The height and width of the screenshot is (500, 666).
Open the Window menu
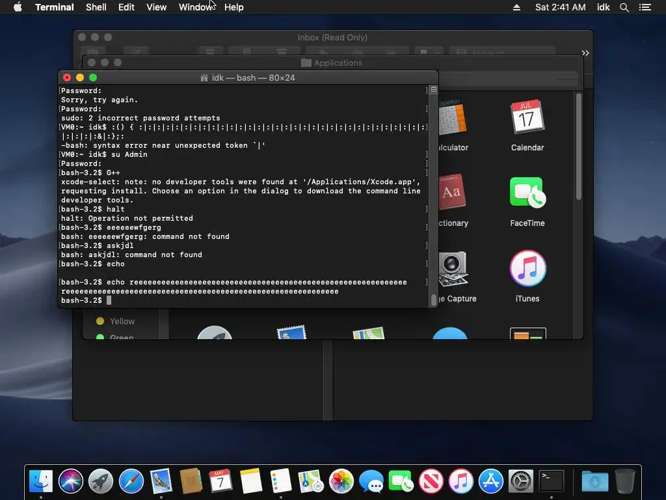click(x=196, y=7)
